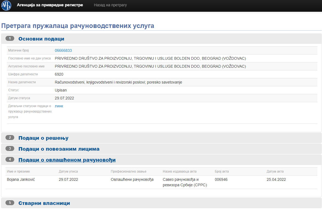Screen dimensions: 322x209
Task: Click the Број акта column header
Action: point(222,171)
